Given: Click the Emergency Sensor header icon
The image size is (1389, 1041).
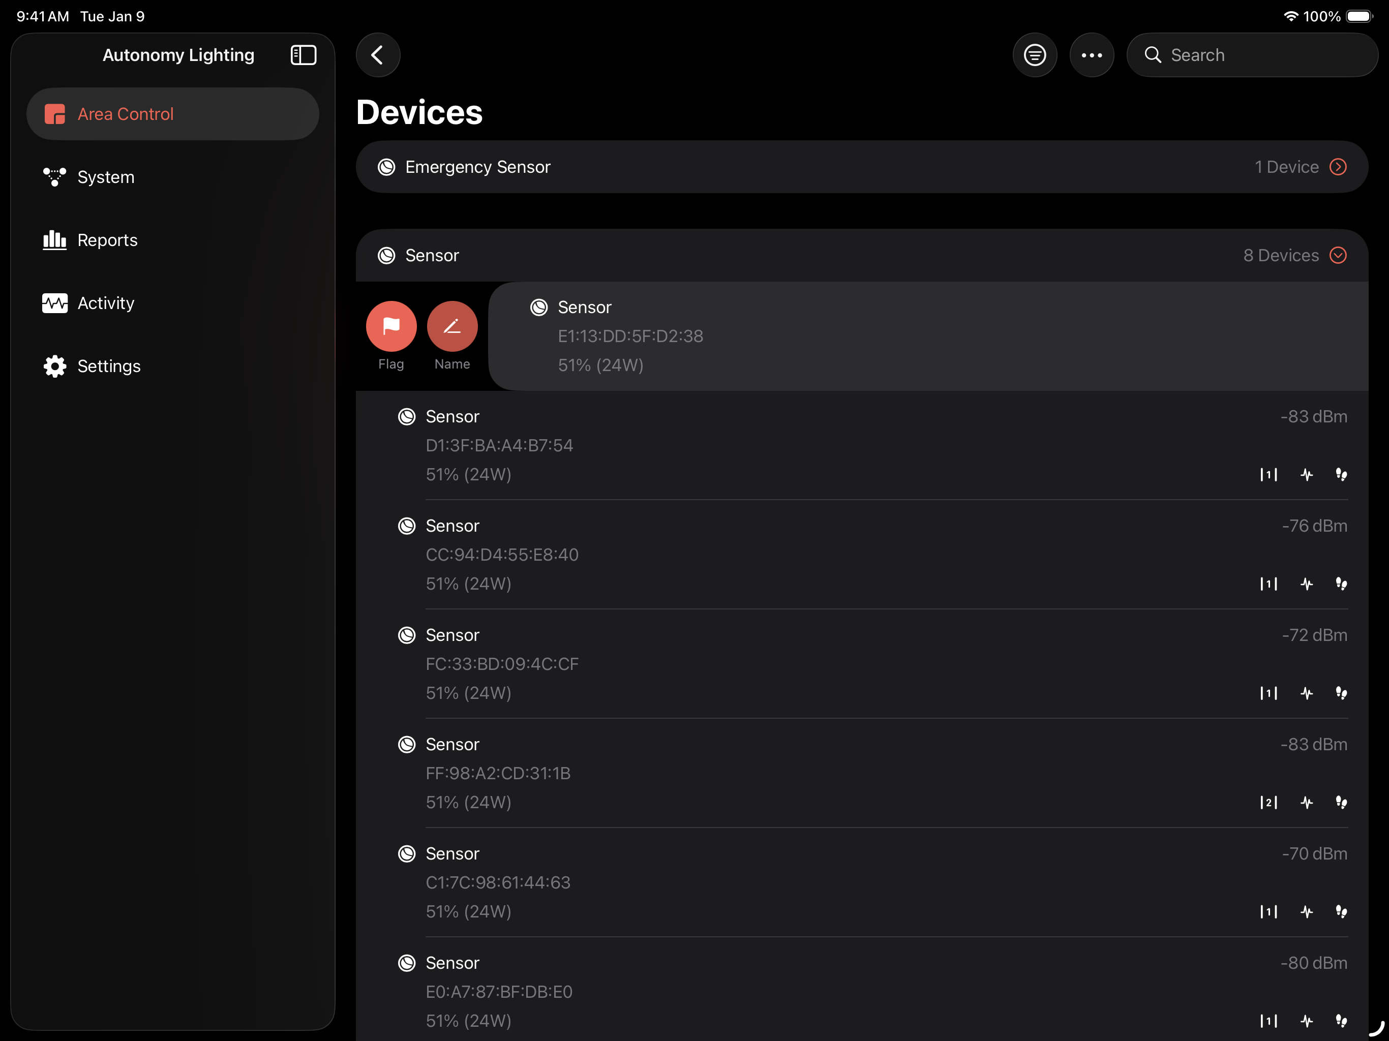Looking at the screenshot, I should [386, 167].
